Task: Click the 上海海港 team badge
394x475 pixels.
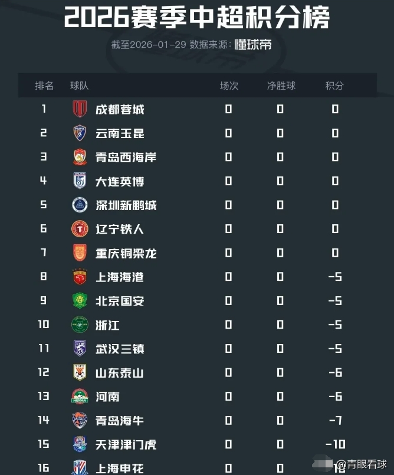Action: tap(80, 277)
